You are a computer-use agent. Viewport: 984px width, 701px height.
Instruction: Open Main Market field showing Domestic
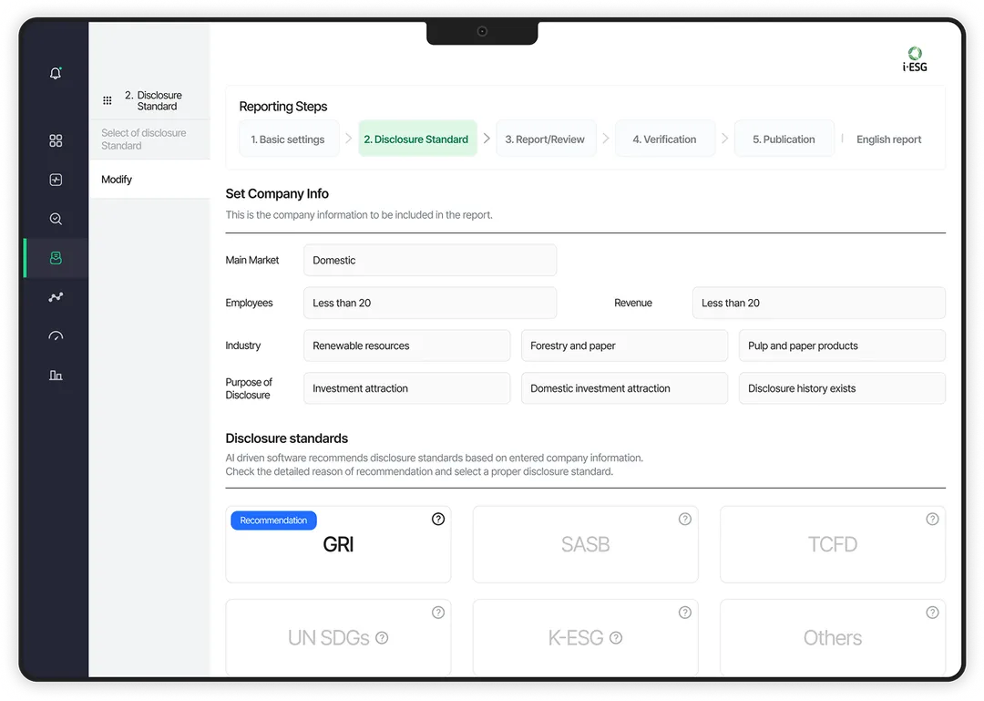point(430,260)
